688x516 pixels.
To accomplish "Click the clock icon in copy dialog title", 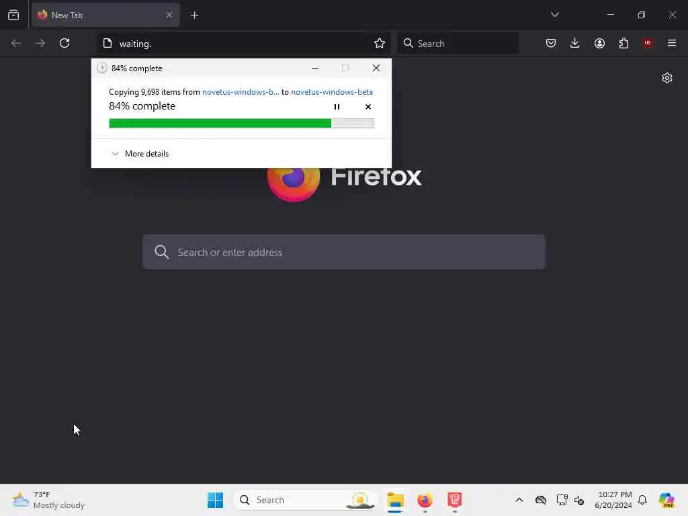I will [102, 68].
